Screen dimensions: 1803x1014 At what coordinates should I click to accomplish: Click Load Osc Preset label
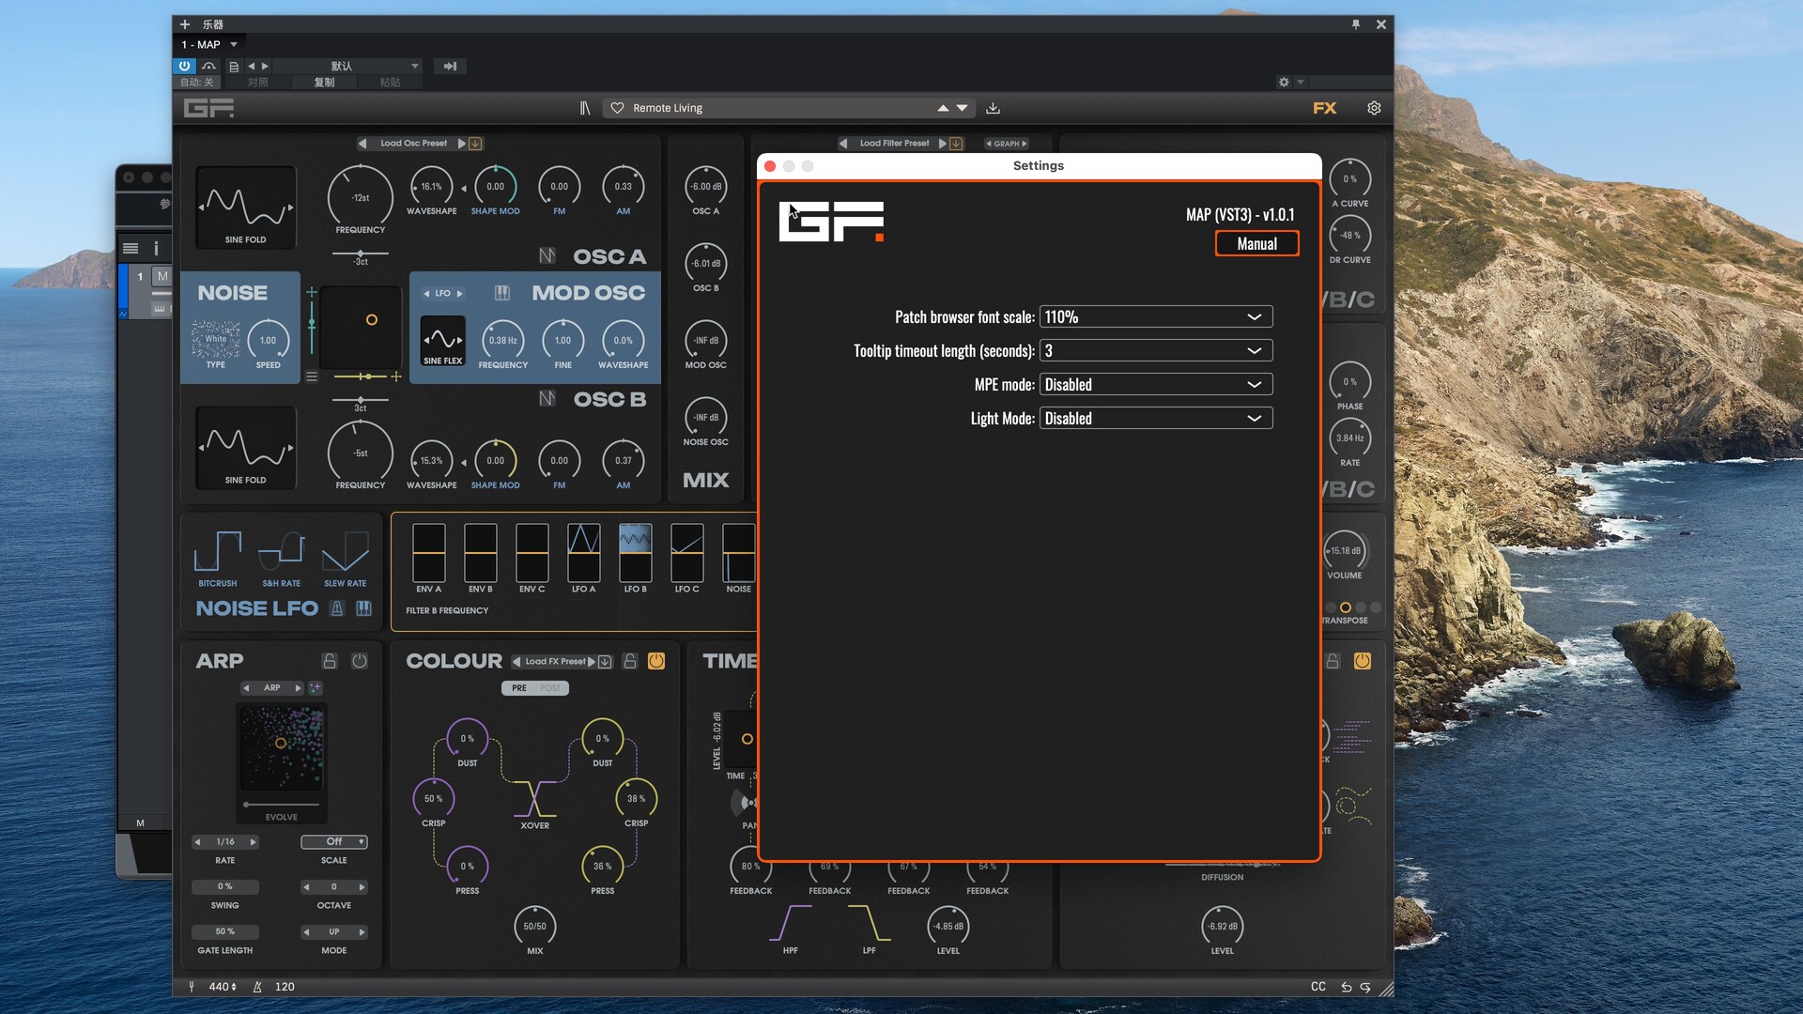coord(413,144)
